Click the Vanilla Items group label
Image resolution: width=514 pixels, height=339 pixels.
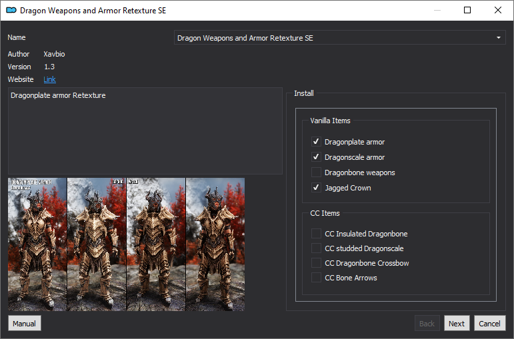(x=330, y=121)
